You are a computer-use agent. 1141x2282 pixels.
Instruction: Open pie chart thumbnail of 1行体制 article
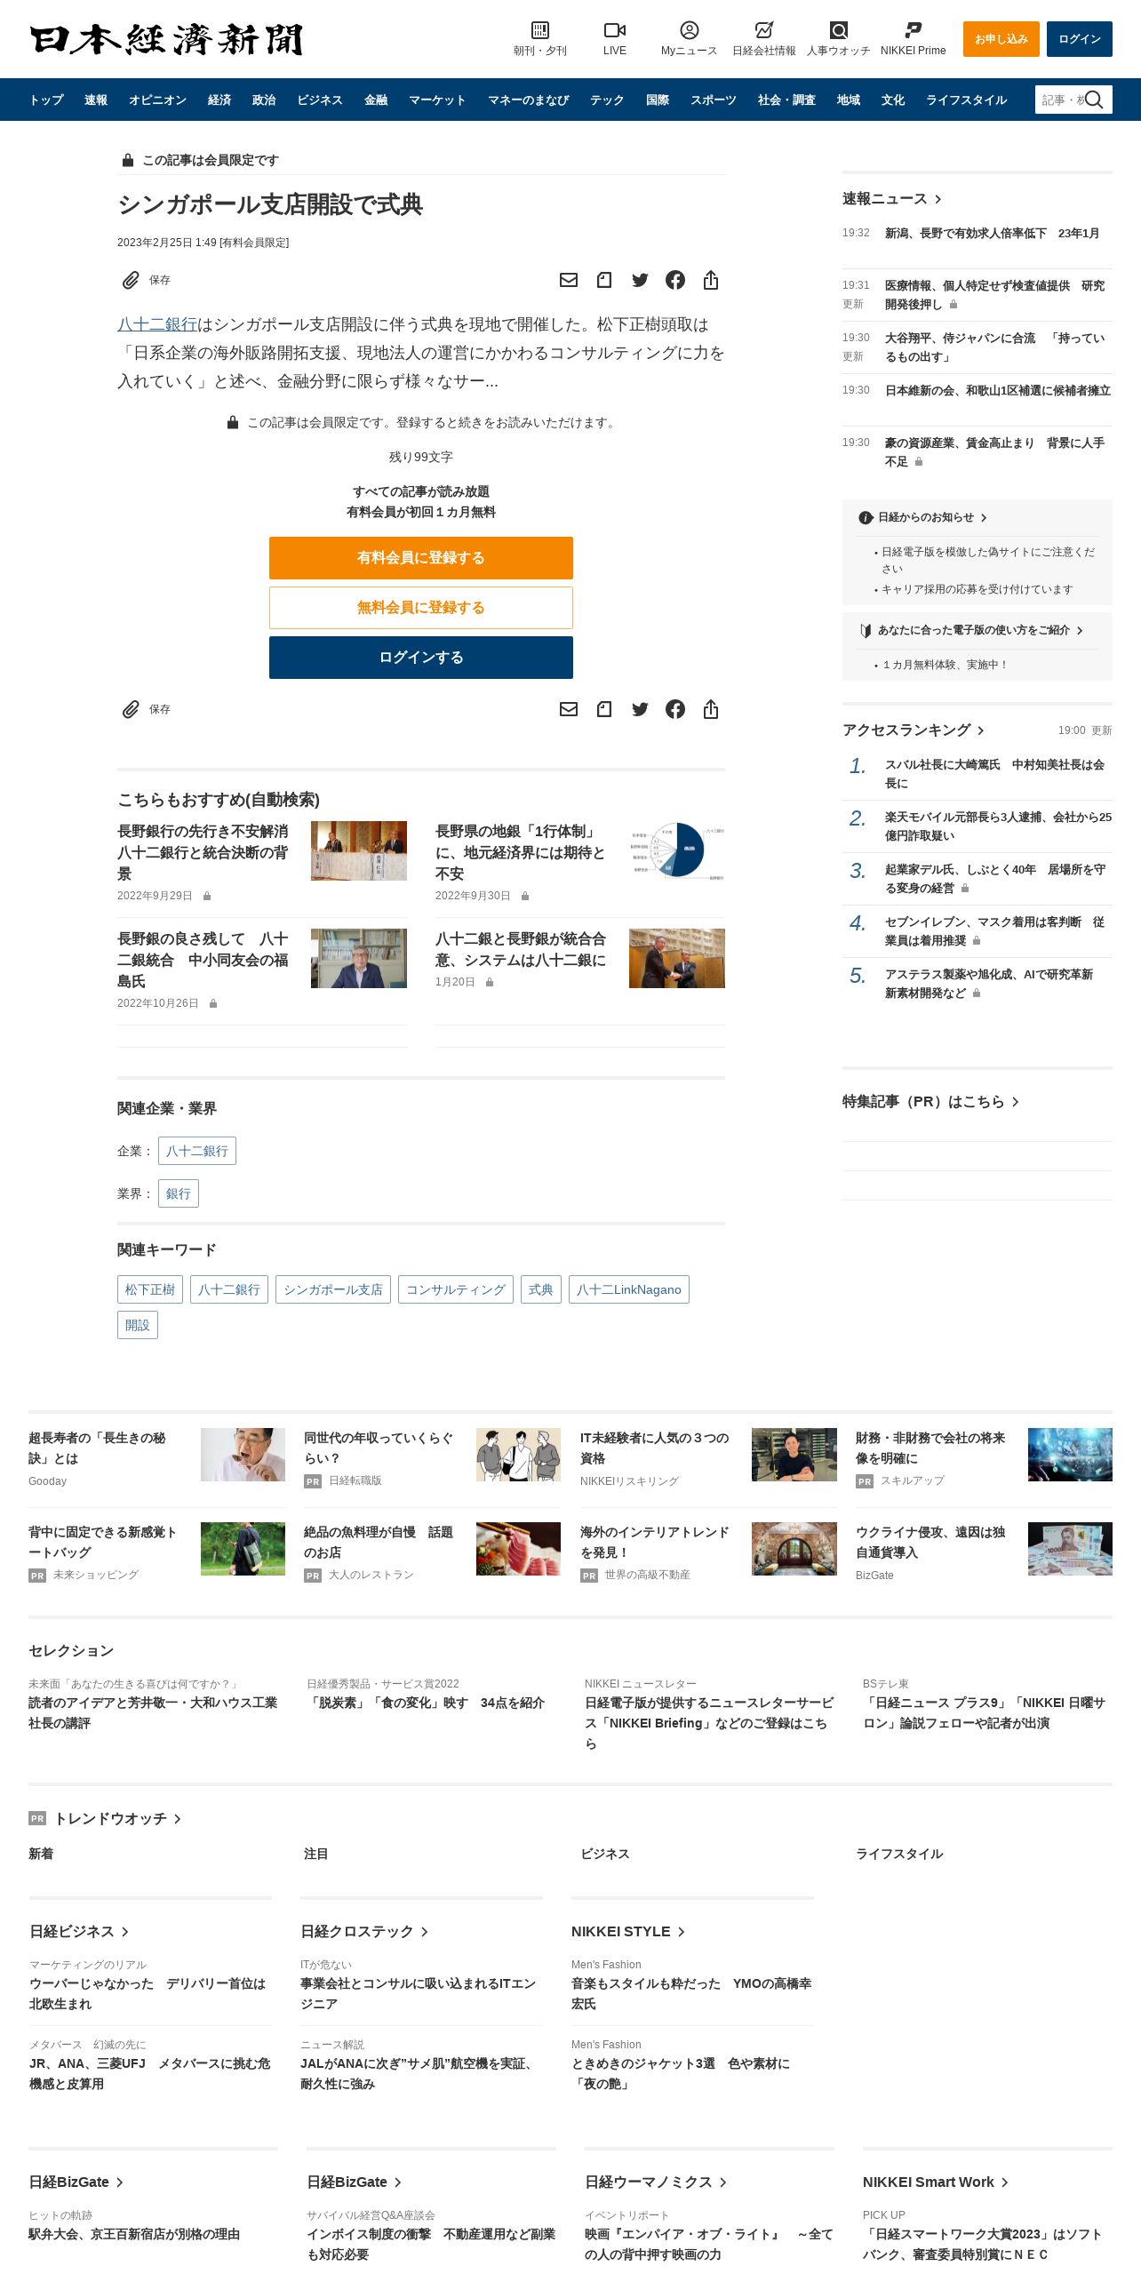coord(677,850)
